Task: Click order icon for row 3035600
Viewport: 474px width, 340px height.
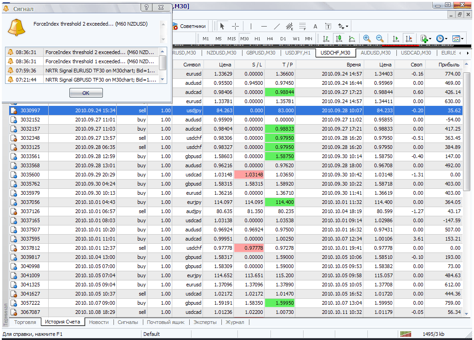Action: coord(14,175)
